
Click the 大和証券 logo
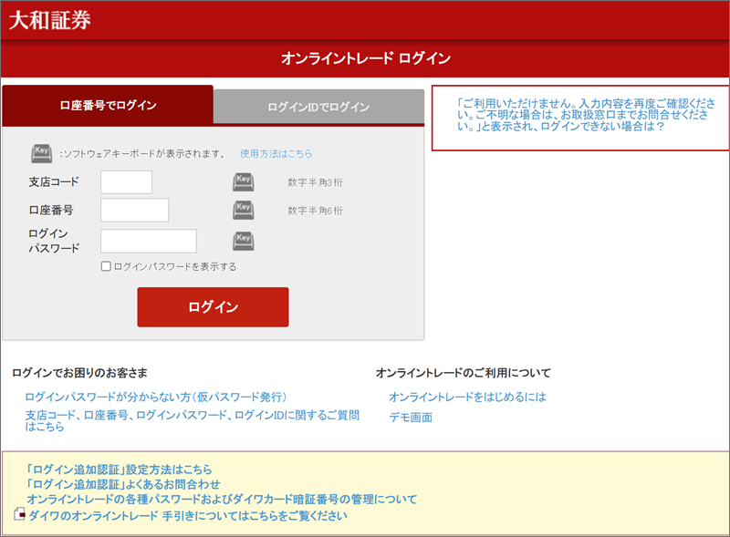click(x=50, y=20)
